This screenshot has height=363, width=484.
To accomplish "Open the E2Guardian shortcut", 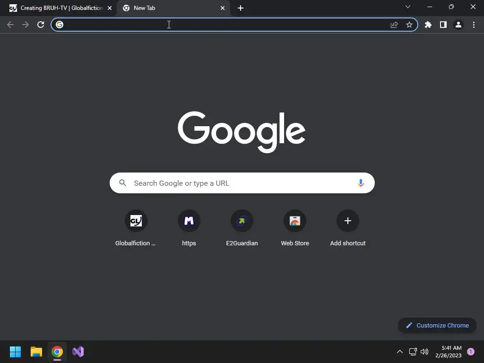I will click(x=242, y=228).
